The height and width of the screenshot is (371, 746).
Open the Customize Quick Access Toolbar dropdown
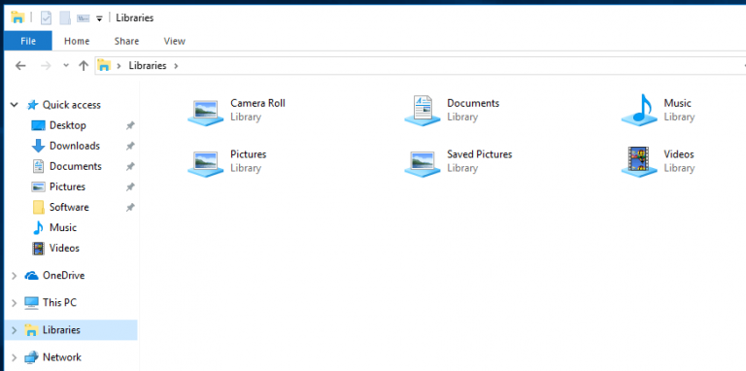coord(99,18)
